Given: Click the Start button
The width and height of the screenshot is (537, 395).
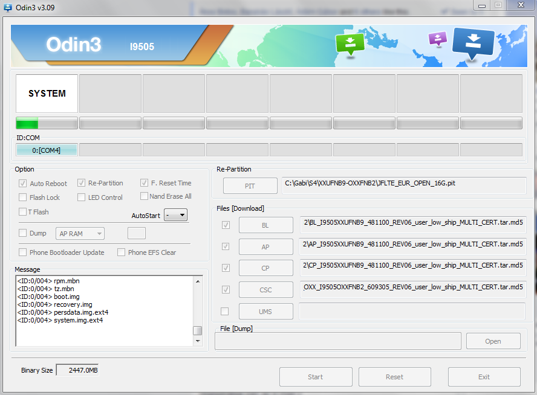Looking at the screenshot, I should coord(316,377).
